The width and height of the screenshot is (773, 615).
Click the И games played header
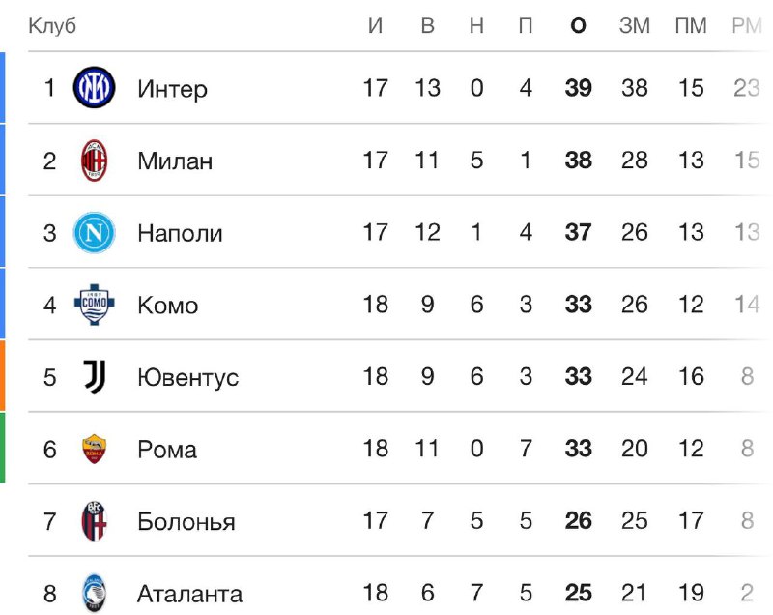point(376,26)
